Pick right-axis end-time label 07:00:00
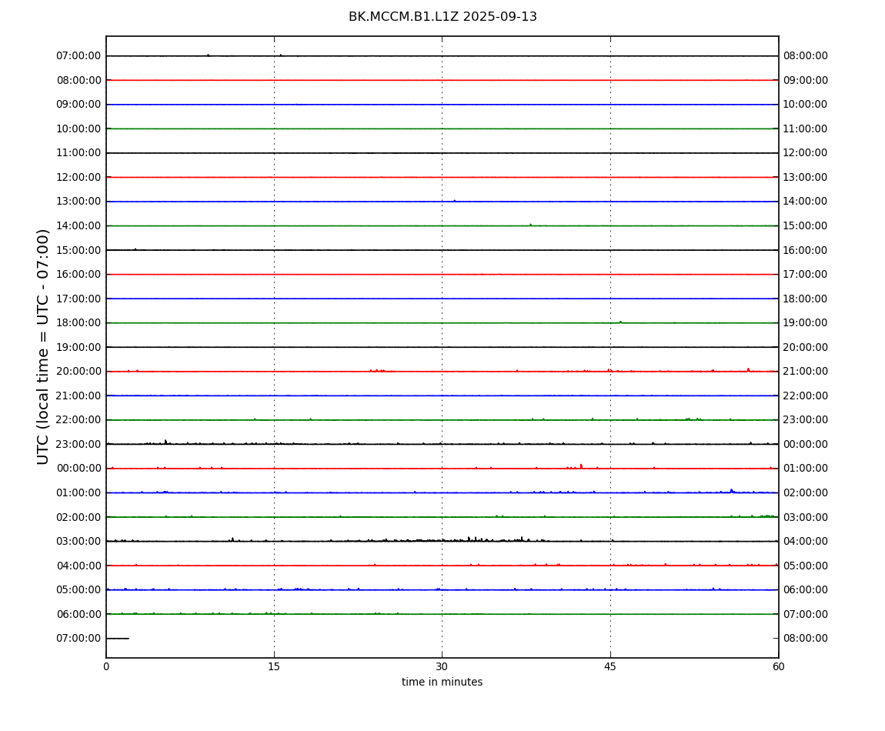 (x=806, y=614)
